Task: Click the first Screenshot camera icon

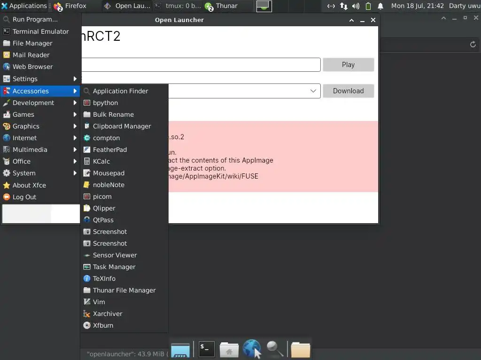Action: (x=87, y=232)
